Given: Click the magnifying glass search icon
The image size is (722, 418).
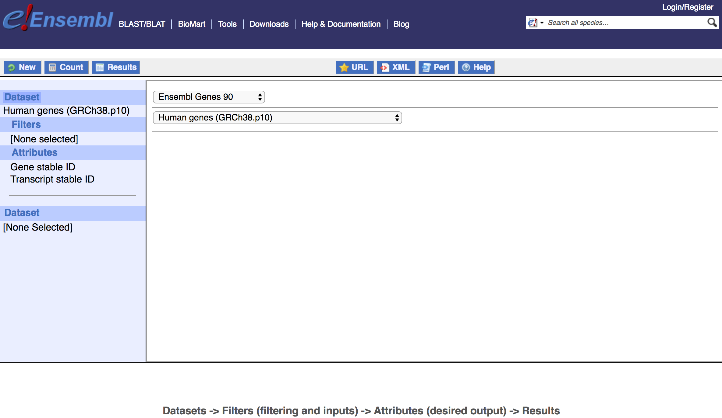Looking at the screenshot, I should tap(712, 23).
